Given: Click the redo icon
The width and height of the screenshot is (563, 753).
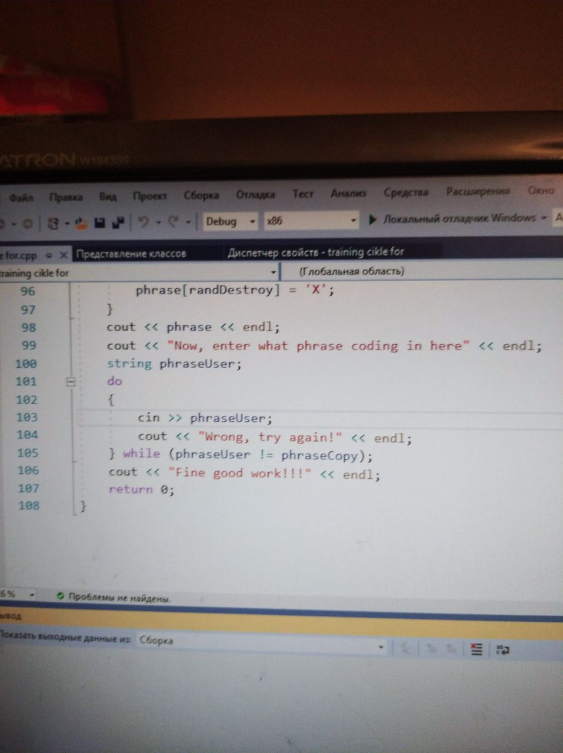Looking at the screenshot, I should [174, 222].
